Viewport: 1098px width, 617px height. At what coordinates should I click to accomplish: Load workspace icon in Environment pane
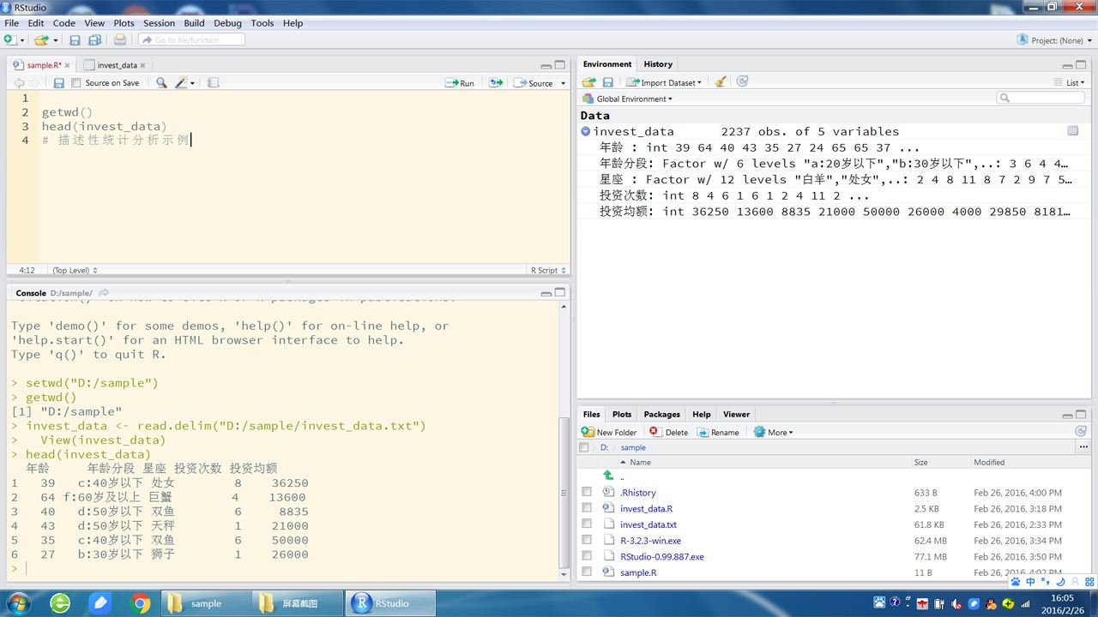(x=588, y=82)
